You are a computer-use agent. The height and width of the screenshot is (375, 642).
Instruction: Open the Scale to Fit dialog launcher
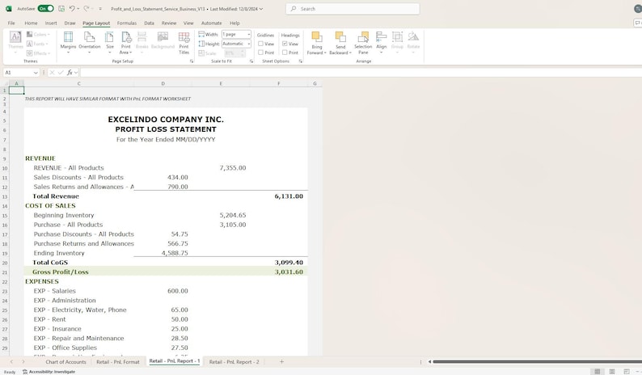tap(251, 61)
